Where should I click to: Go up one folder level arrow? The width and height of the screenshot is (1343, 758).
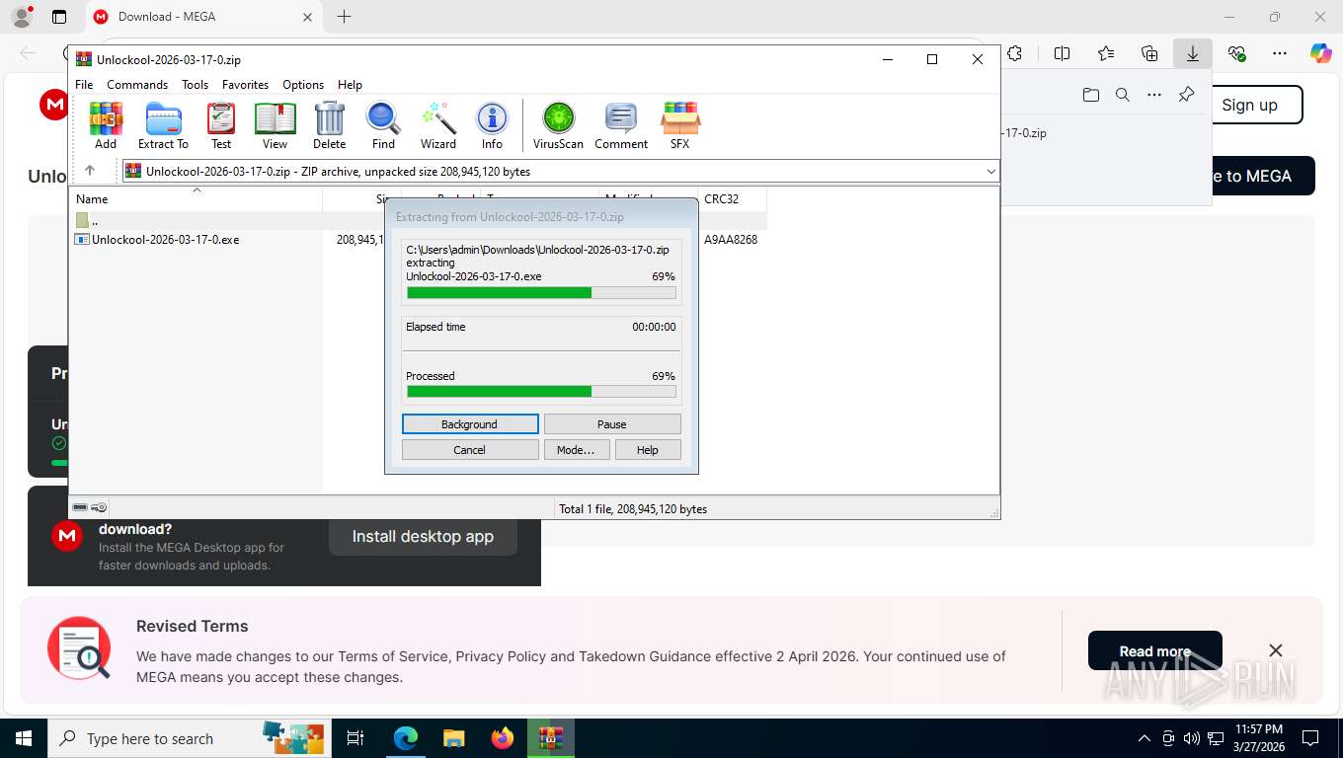[90, 171]
